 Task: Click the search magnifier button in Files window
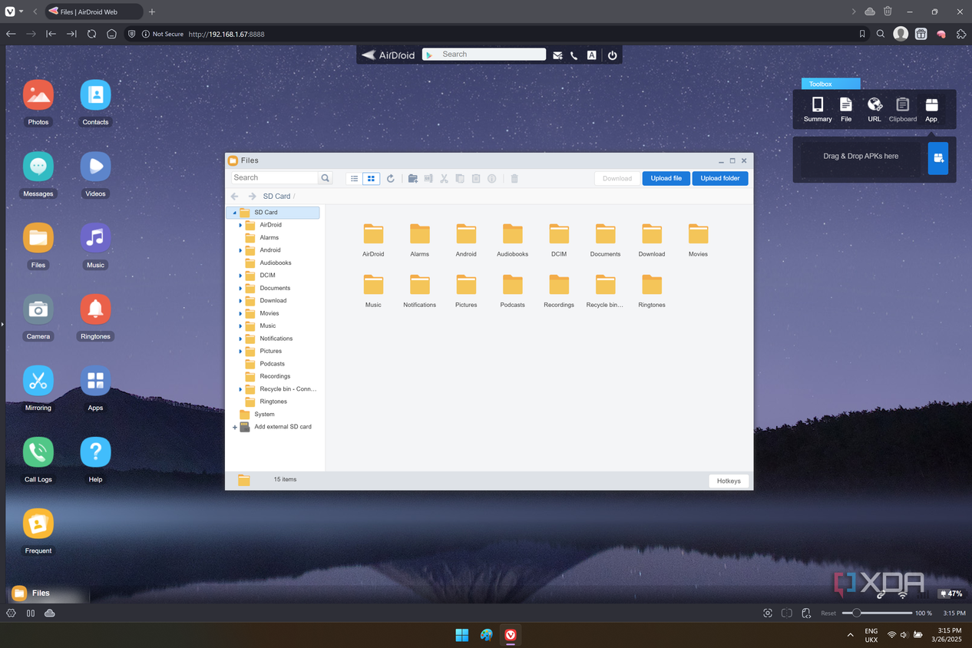[326, 177]
